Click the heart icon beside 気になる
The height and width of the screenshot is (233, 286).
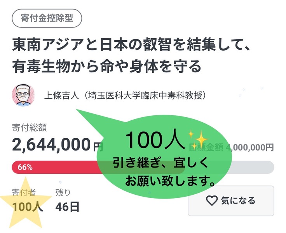click(x=211, y=200)
